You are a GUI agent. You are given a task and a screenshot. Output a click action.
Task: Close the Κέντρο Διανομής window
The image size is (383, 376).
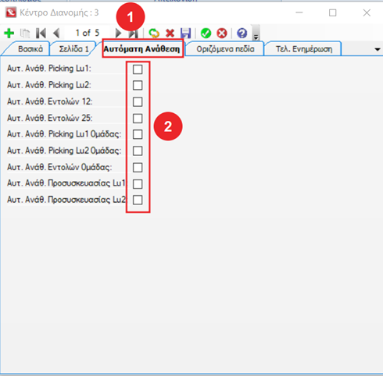(x=367, y=12)
